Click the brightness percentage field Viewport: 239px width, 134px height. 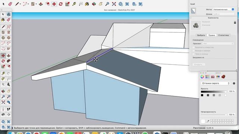click(232, 91)
